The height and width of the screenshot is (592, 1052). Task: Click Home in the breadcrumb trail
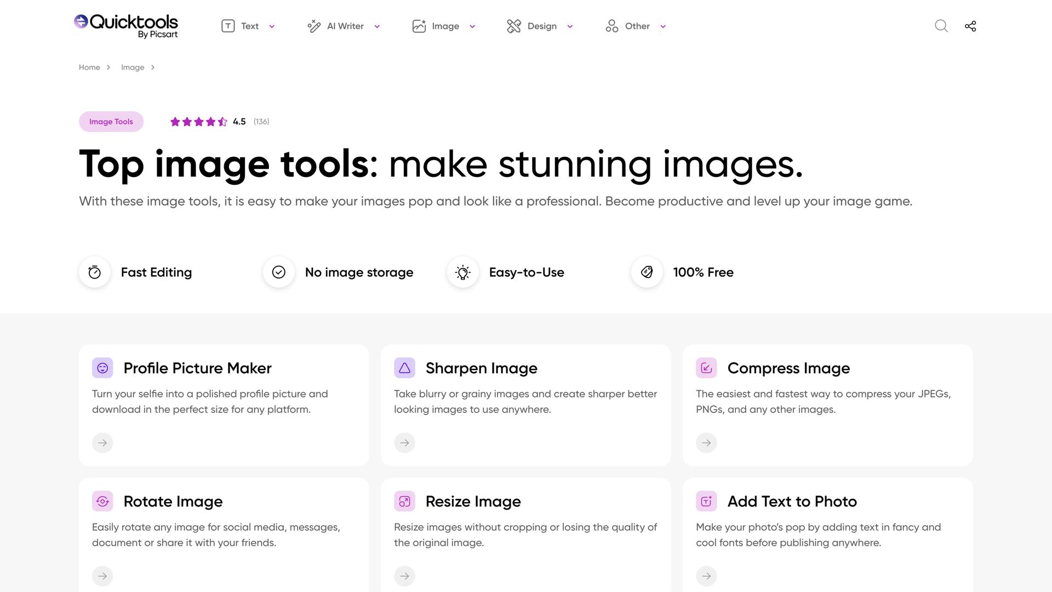(89, 67)
